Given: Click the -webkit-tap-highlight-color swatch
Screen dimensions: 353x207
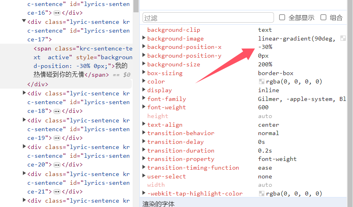Looking at the screenshot, I should [261, 193].
